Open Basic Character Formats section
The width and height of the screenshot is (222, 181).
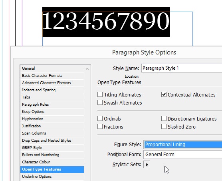52,76
